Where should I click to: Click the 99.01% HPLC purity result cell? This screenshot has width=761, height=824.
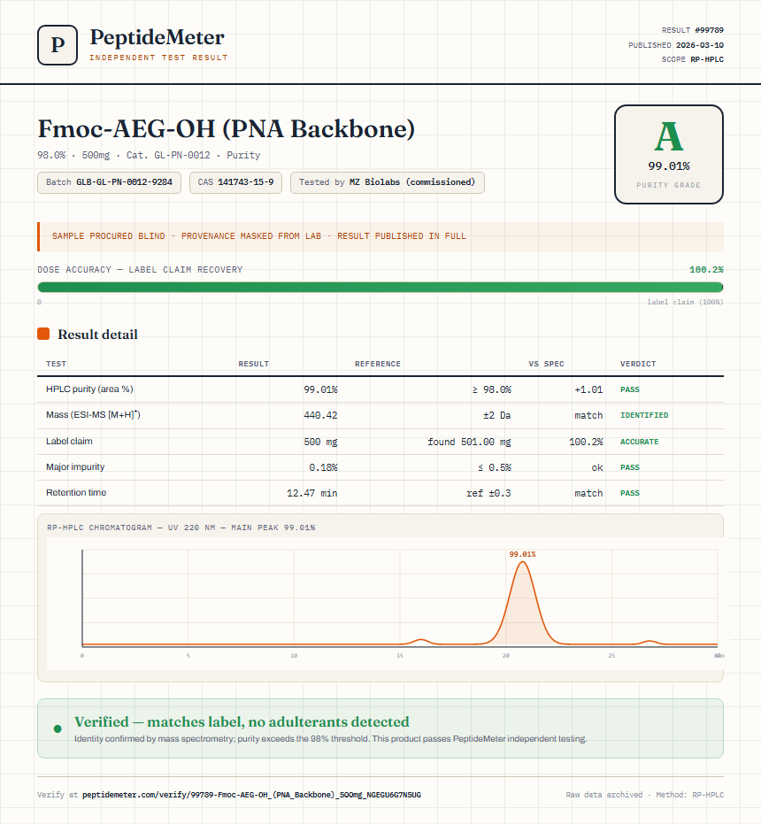coord(320,389)
